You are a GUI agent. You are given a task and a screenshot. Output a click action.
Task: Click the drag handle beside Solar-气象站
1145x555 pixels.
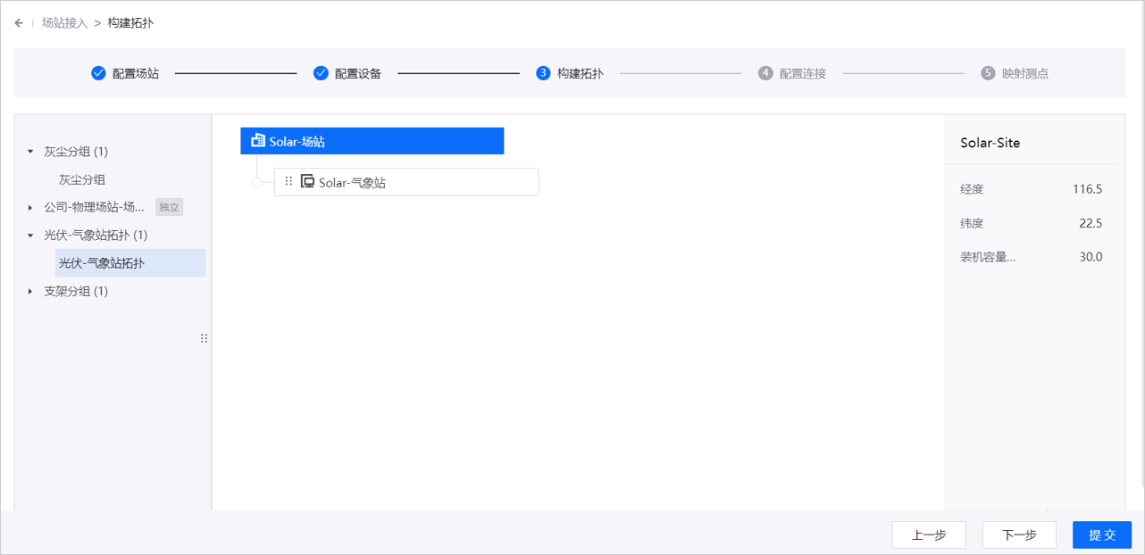click(x=288, y=182)
